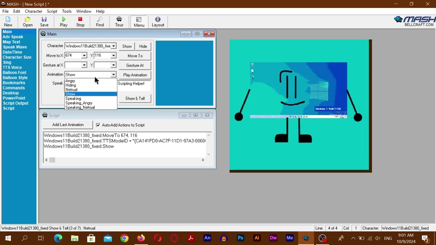Open Mail app from taskbar
Viewport: 436px width, 245px height.
pos(108,238)
